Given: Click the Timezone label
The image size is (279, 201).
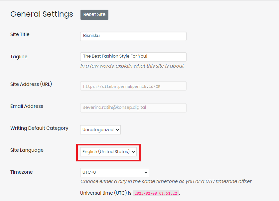Looking at the screenshot, I should point(22,172).
